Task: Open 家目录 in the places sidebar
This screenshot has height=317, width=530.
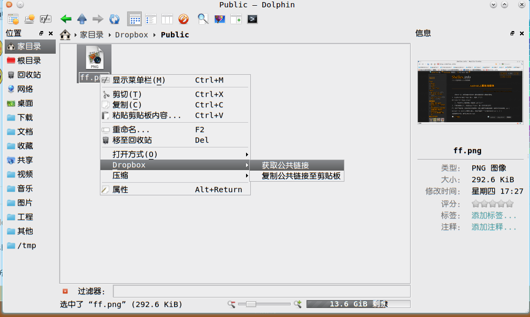Action: point(30,46)
